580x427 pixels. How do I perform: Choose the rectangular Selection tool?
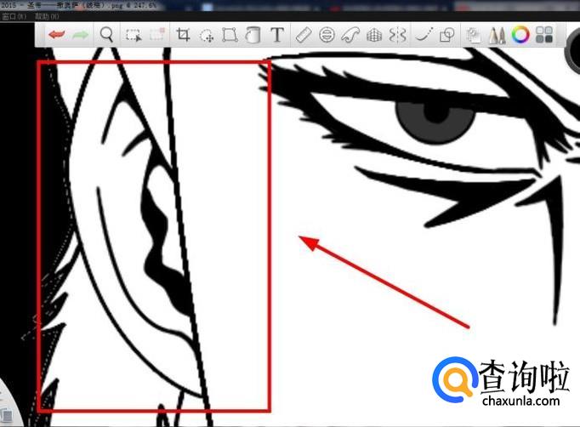coord(134,35)
